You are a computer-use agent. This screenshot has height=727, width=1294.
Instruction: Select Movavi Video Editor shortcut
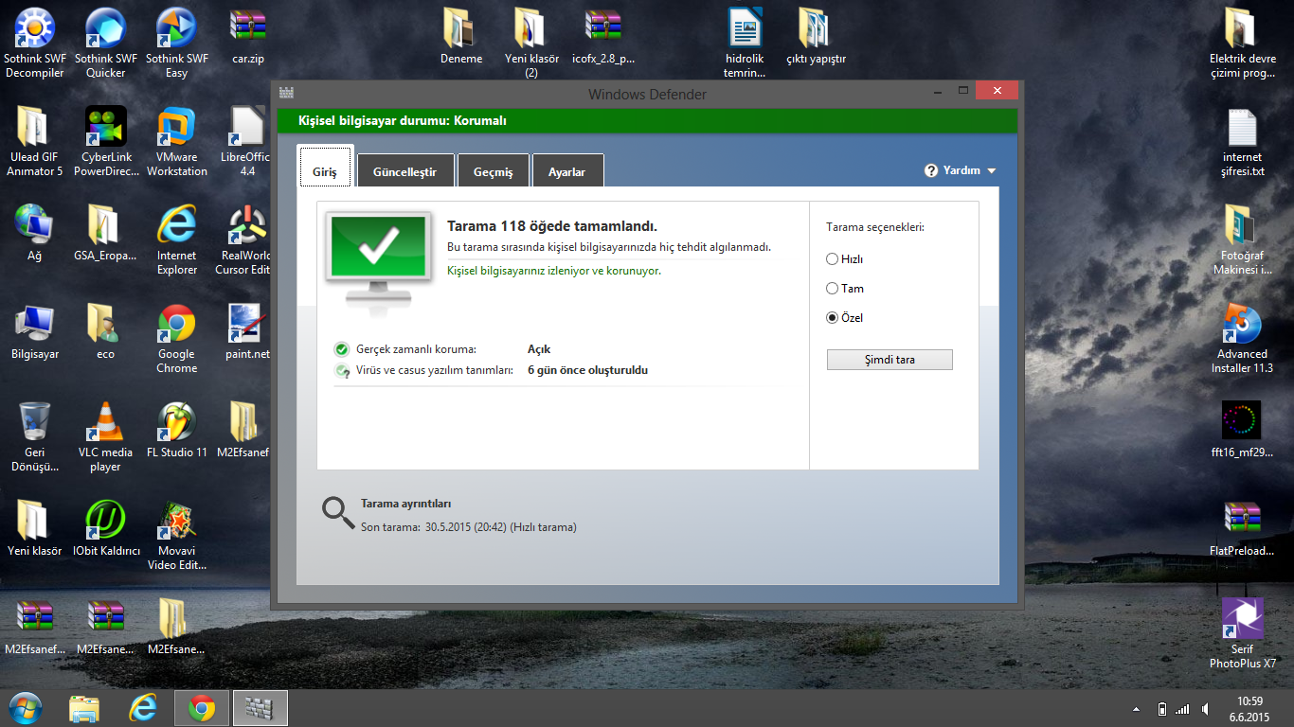(x=176, y=536)
